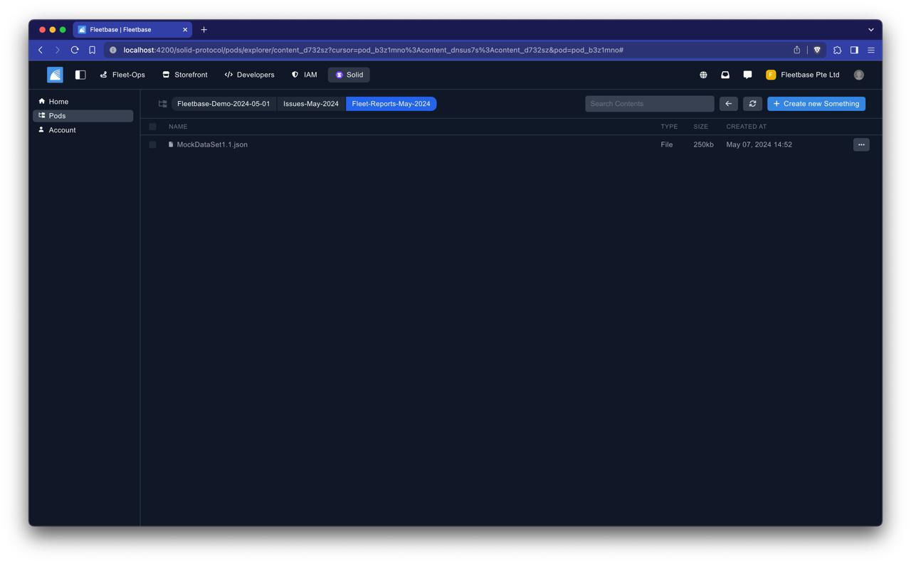
Task: Open the chat bubble icon
Action: coord(747,75)
